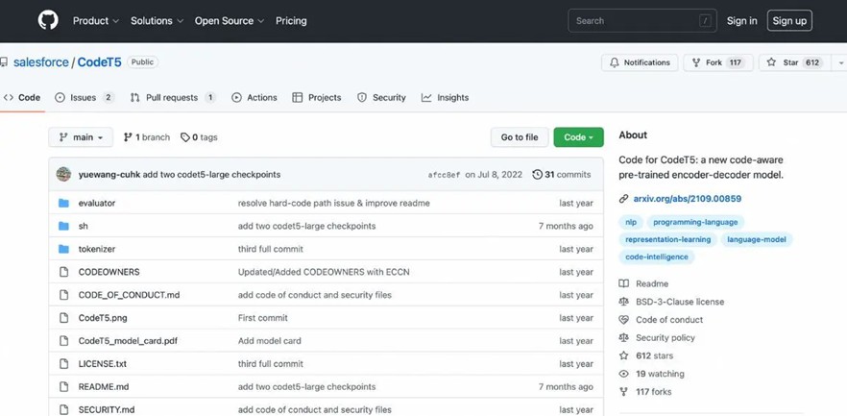Expand the Product menu
The width and height of the screenshot is (847, 416).
tap(96, 20)
